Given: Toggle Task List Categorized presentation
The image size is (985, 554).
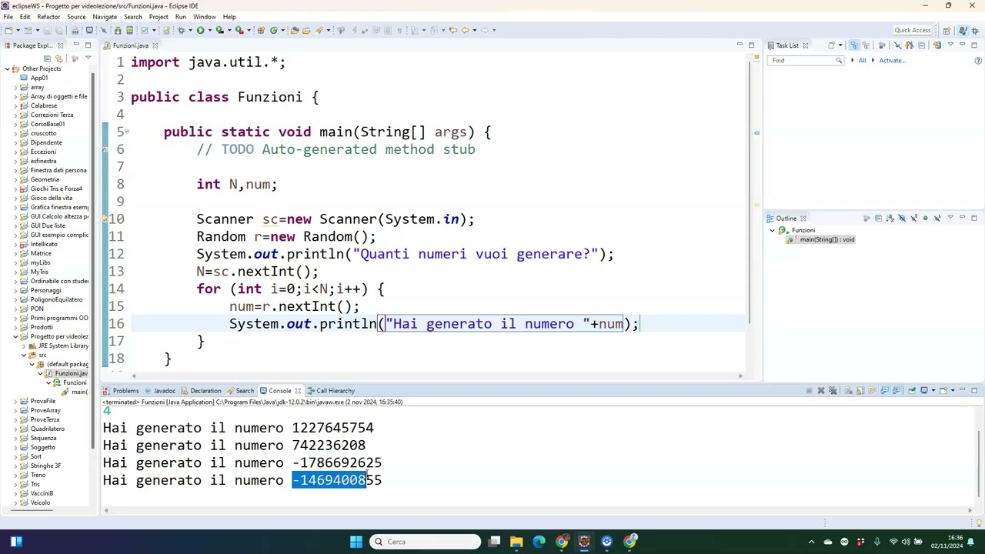Looking at the screenshot, I should (x=854, y=45).
